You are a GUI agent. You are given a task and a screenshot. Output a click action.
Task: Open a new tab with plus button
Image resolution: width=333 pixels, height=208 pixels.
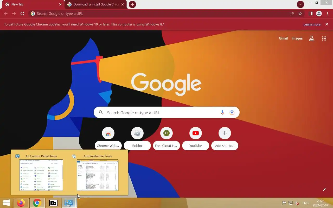click(132, 4)
